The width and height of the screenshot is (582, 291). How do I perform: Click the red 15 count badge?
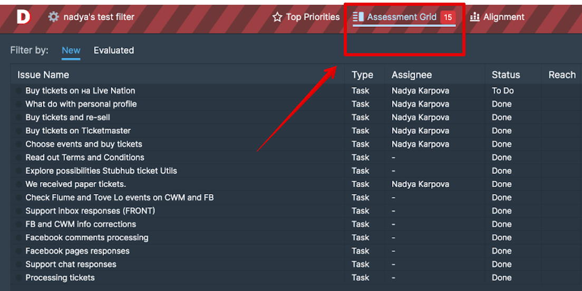tap(448, 17)
